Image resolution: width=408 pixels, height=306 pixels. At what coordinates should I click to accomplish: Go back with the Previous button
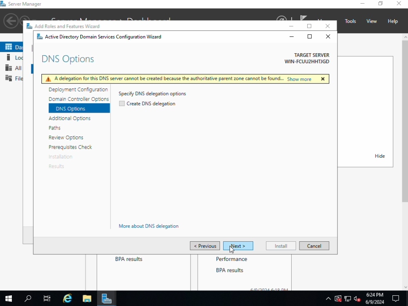(205, 246)
